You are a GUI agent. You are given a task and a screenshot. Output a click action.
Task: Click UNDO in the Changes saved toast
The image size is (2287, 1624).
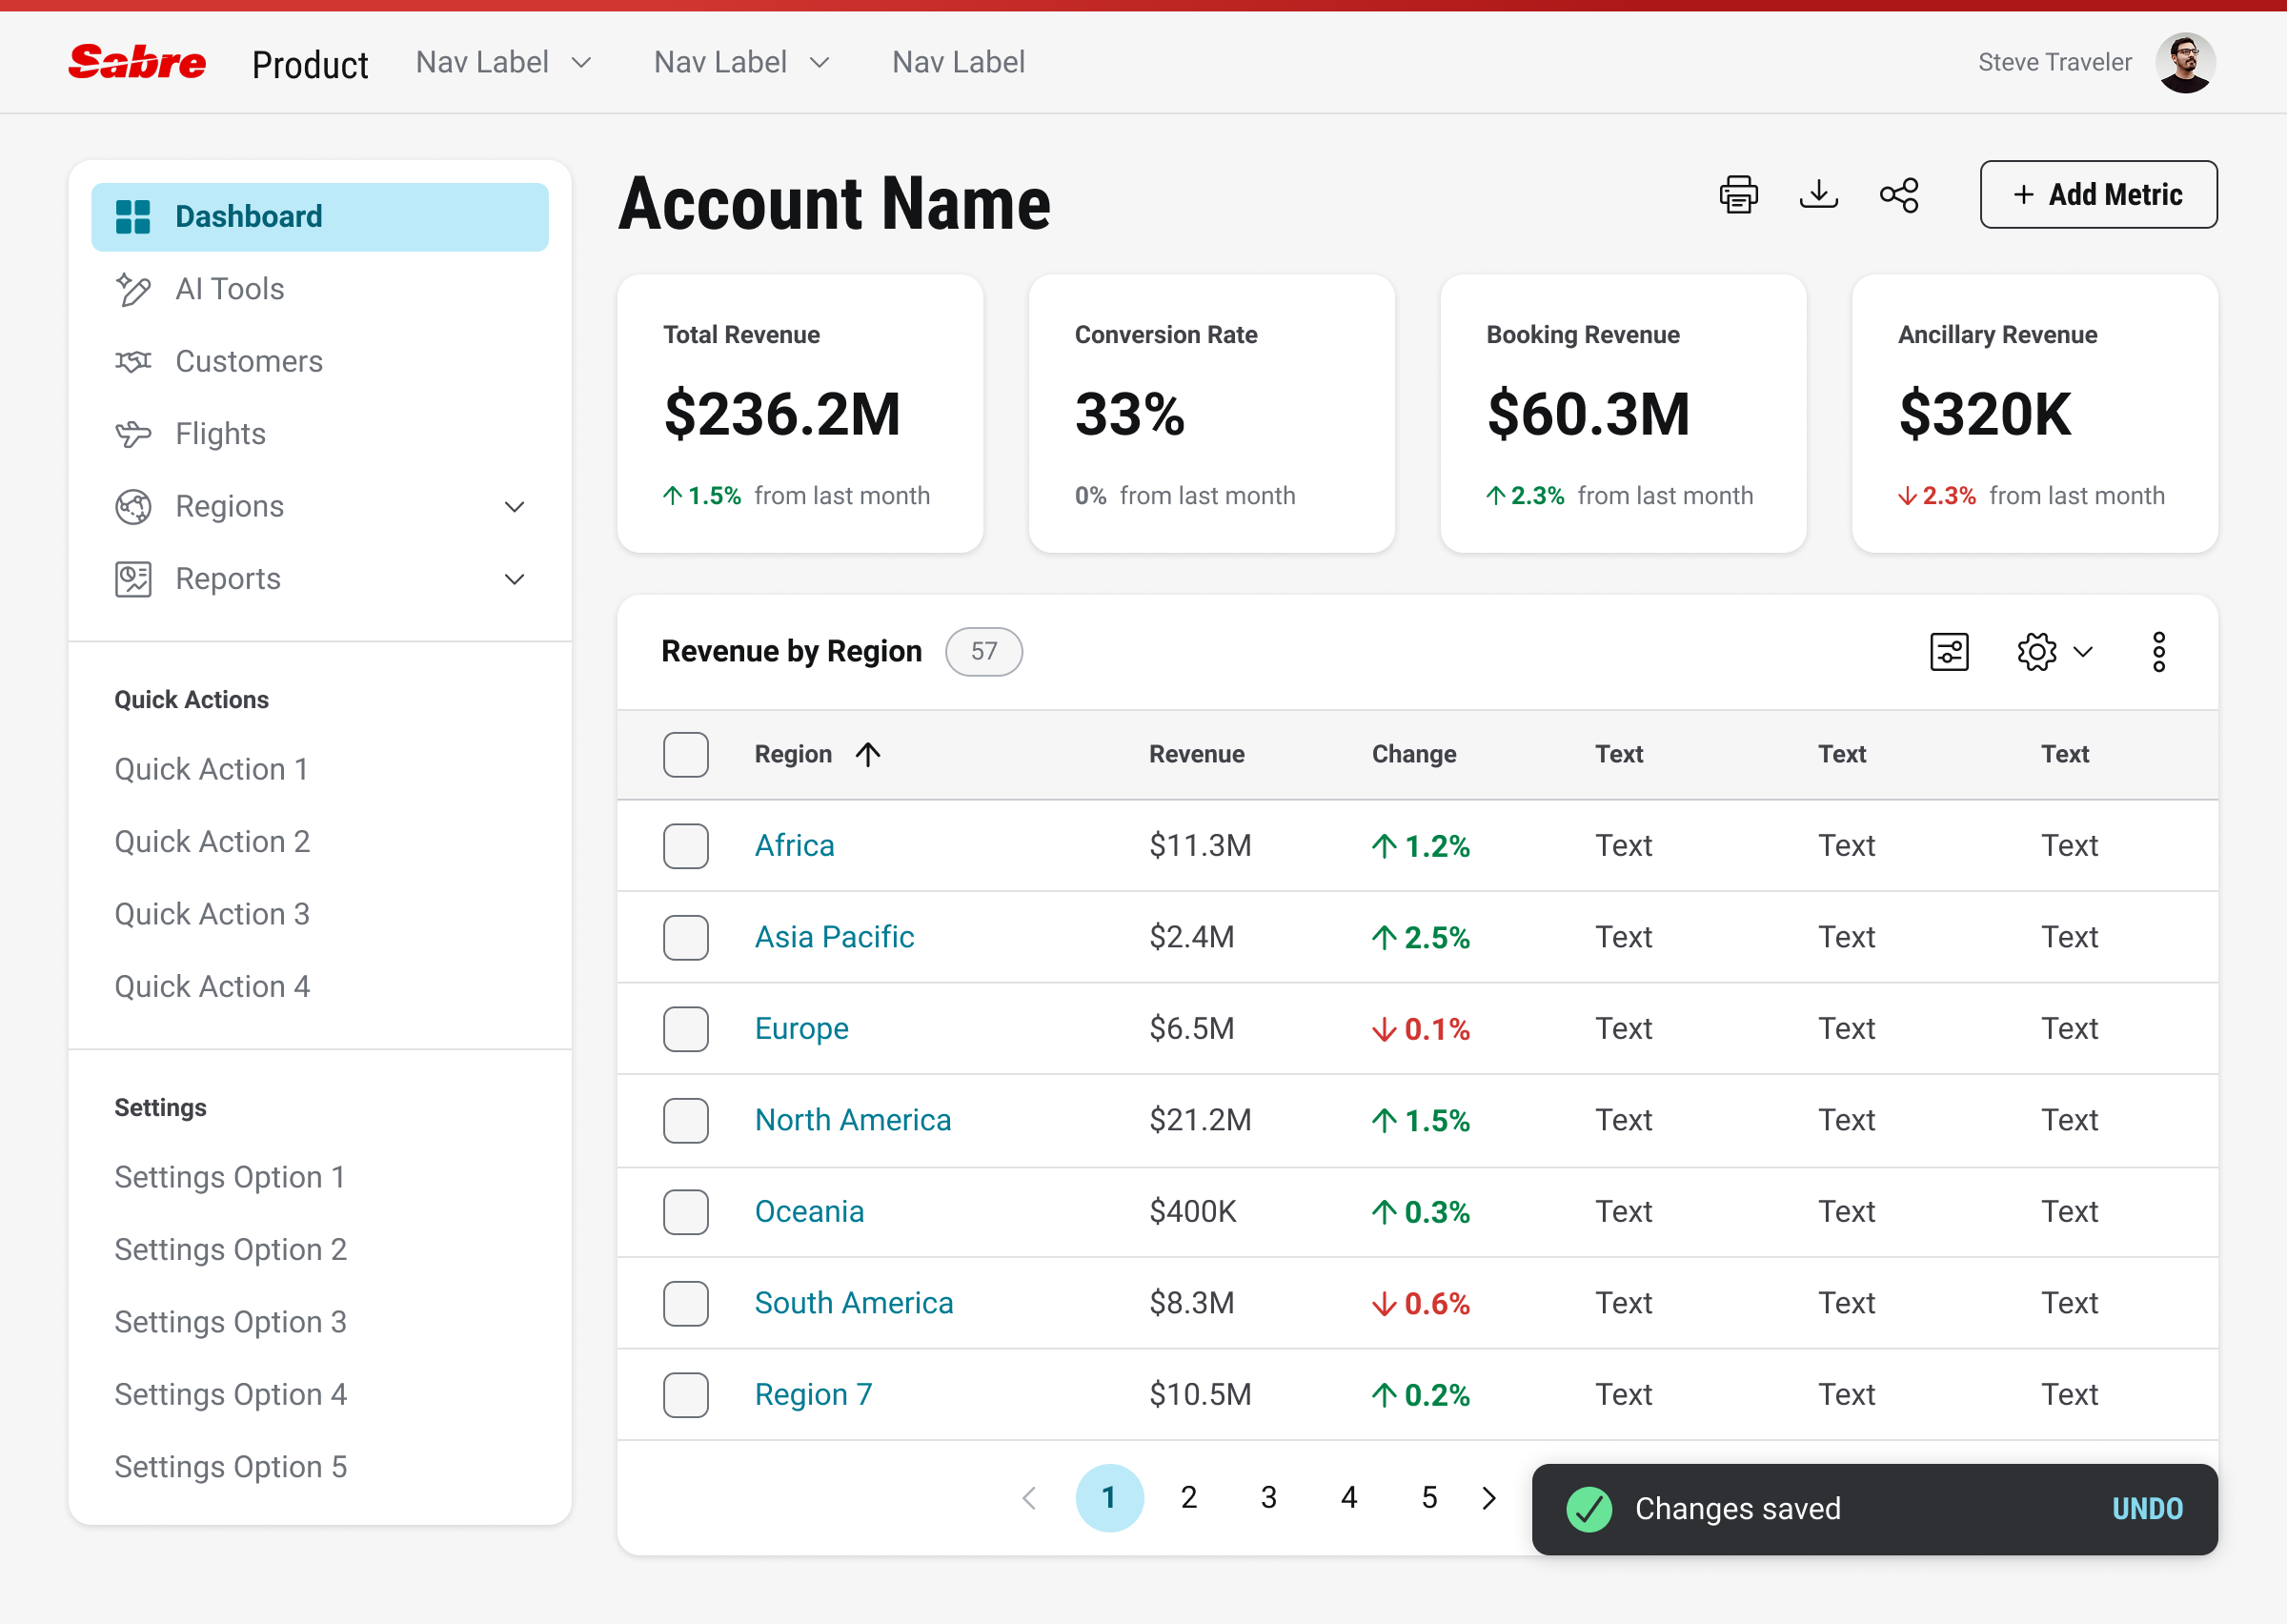(x=2147, y=1509)
